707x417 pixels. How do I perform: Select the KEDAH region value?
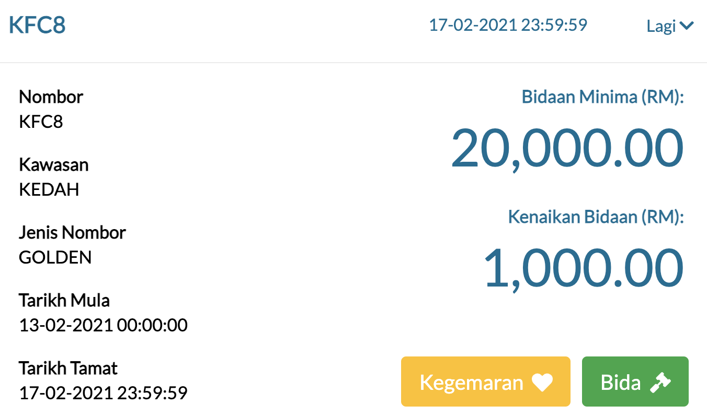coord(49,190)
